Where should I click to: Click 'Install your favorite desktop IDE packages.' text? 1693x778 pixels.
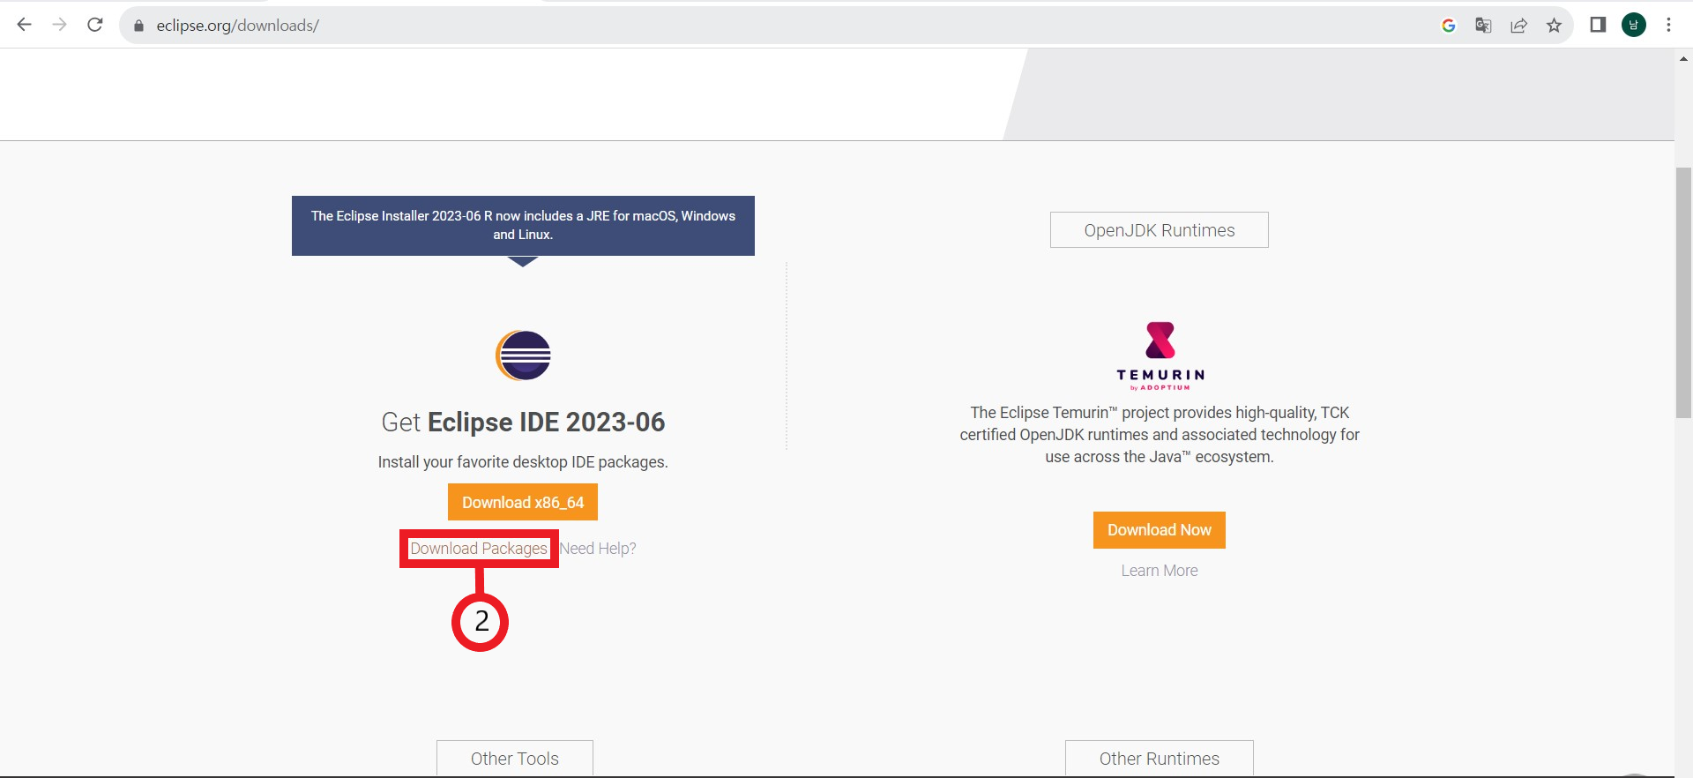tap(523, 462)
